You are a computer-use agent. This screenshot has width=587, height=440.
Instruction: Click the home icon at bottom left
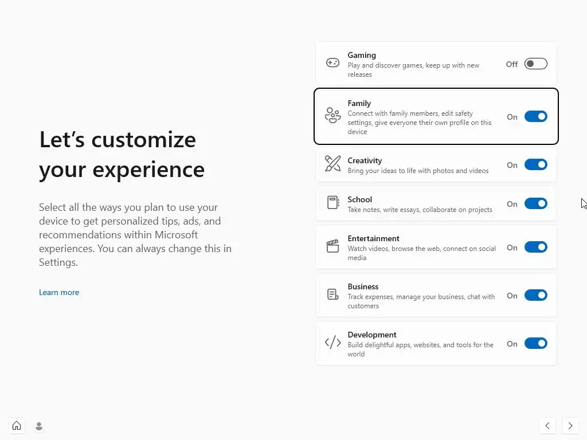tap(17, 426)
